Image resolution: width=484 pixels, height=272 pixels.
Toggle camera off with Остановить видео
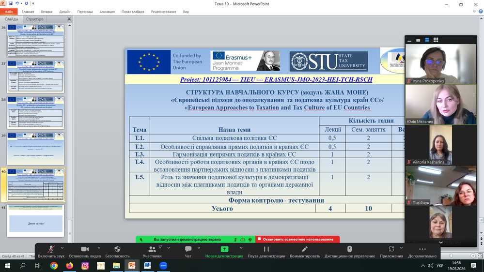[x=85, y=249]
